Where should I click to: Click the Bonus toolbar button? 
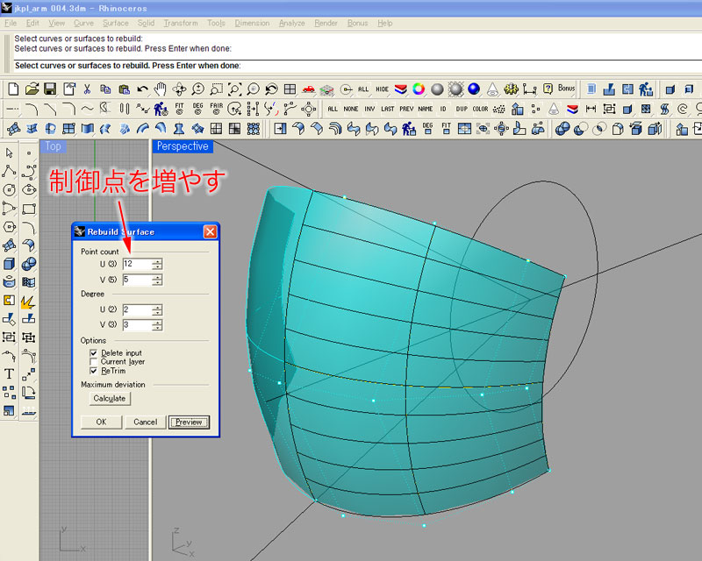(x=566, y=89)
